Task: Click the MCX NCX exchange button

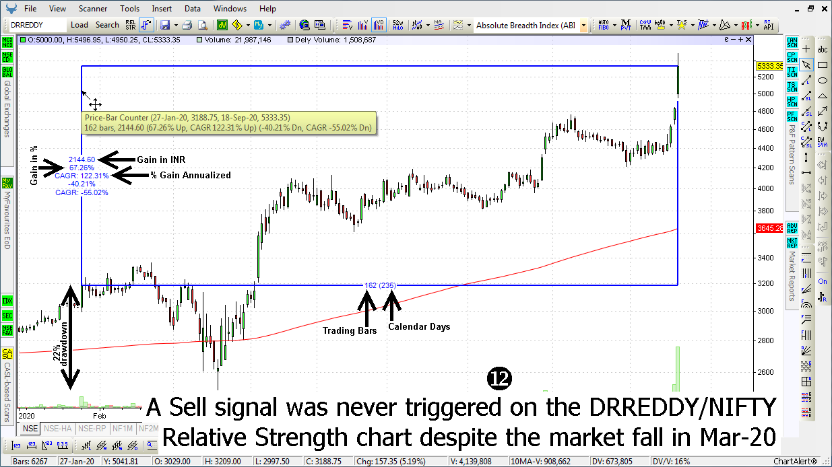Action: pos(7,42)
